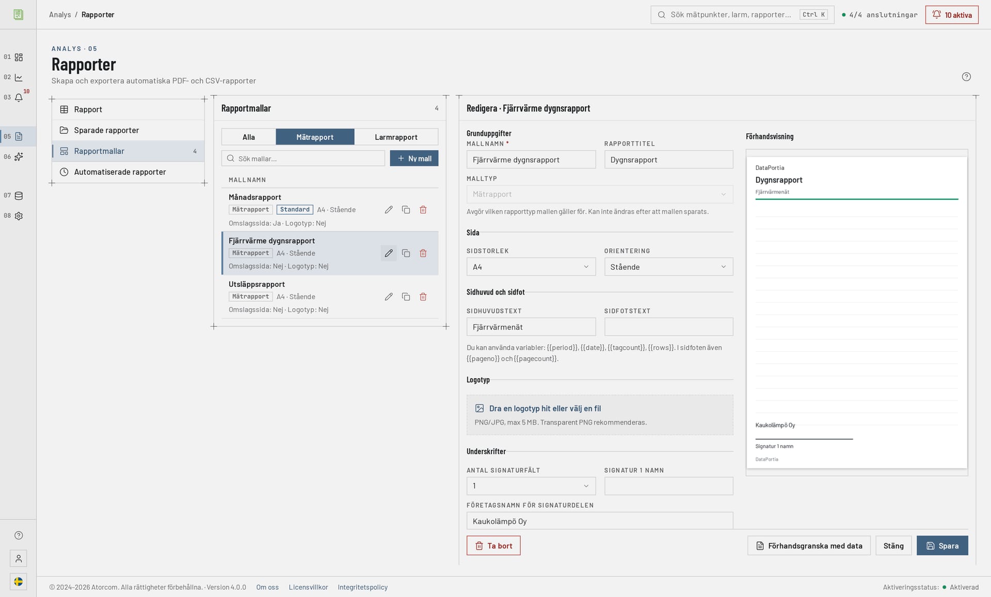
Task: Switch to the Alla tab
Action: [249, 137]
